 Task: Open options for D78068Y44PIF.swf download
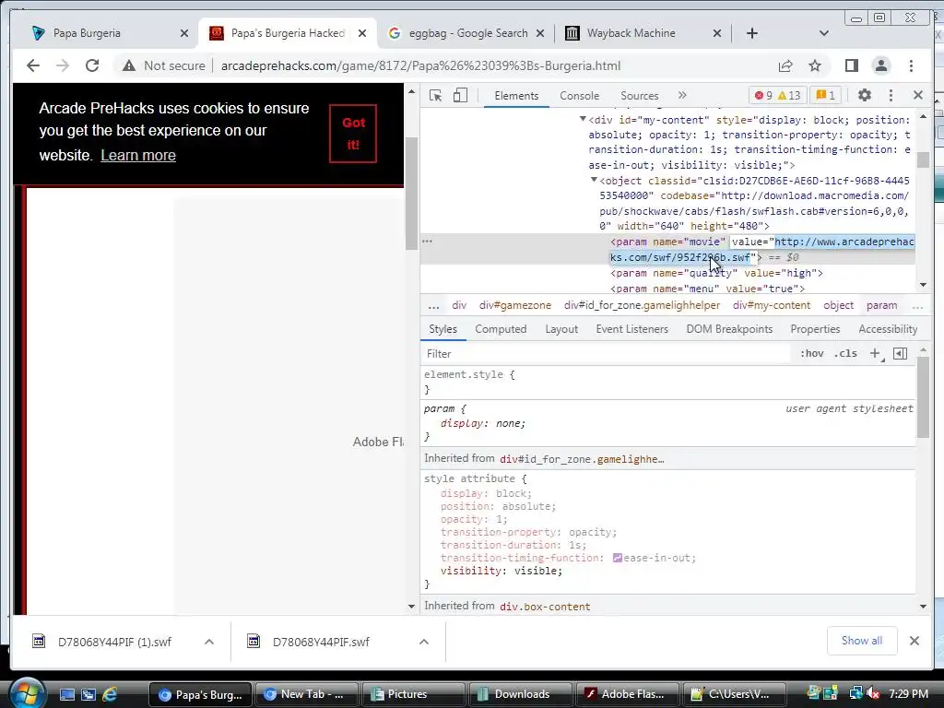424,642
